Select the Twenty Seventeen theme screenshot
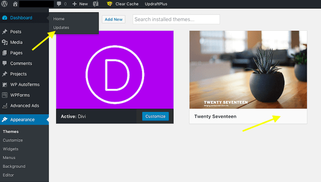Viewport: 321px width, 182px height. point(248,70)
